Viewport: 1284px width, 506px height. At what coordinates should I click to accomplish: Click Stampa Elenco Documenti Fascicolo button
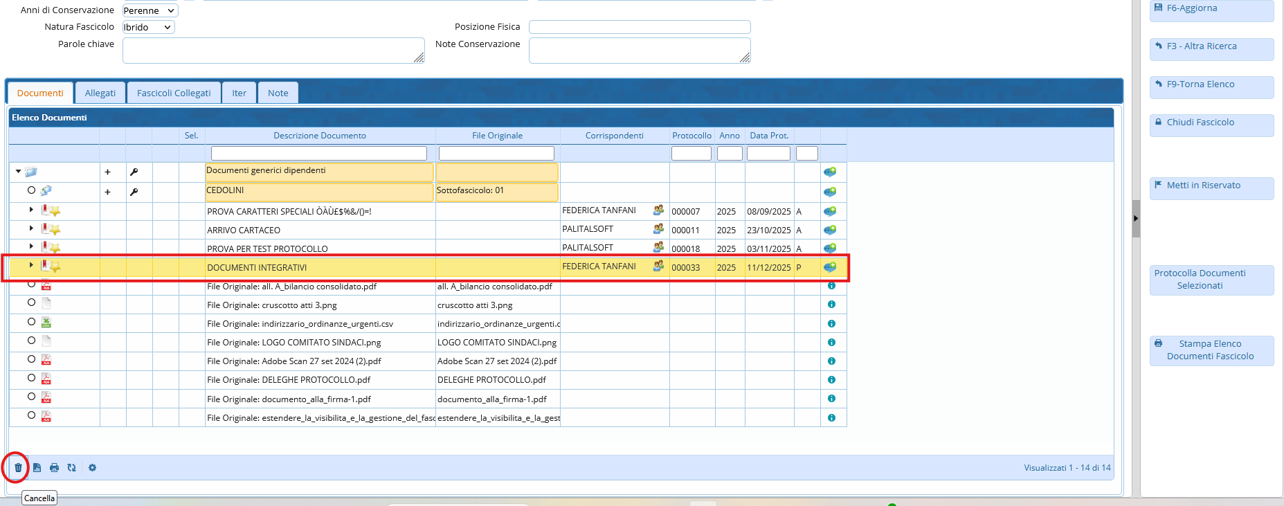(x=1211, y=350)
